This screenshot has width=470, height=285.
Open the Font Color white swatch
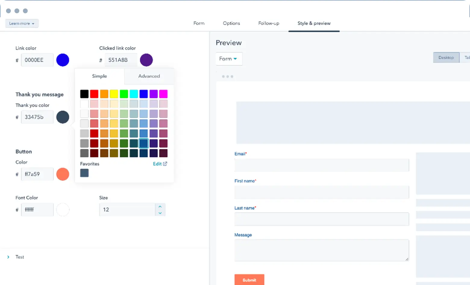pos(63,210)
